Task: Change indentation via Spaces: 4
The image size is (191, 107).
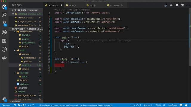Action: pyautogui.click(x=148, y=105)
